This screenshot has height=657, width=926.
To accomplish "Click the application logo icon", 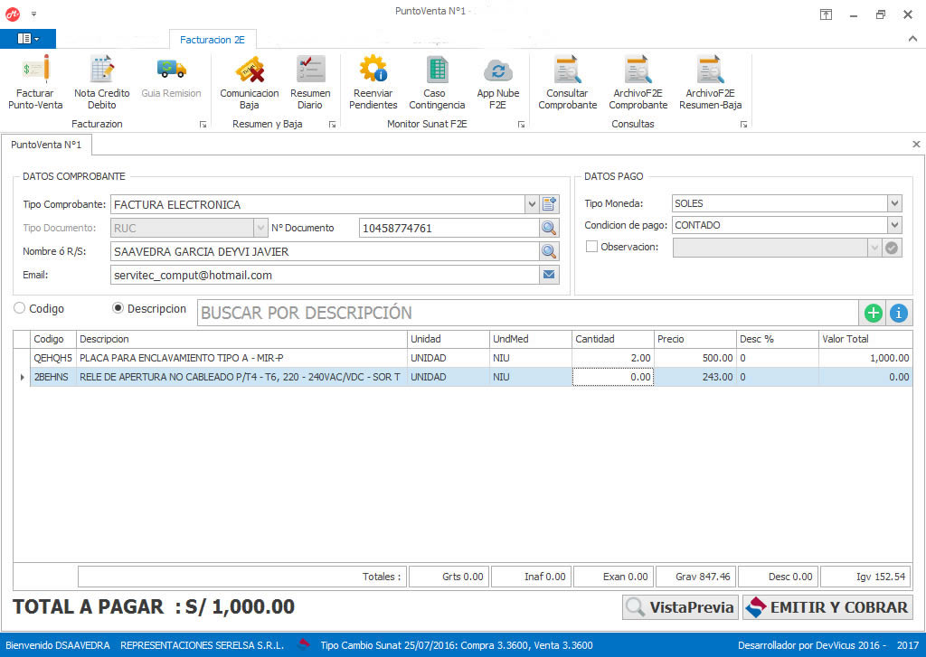I will (13, 14).
